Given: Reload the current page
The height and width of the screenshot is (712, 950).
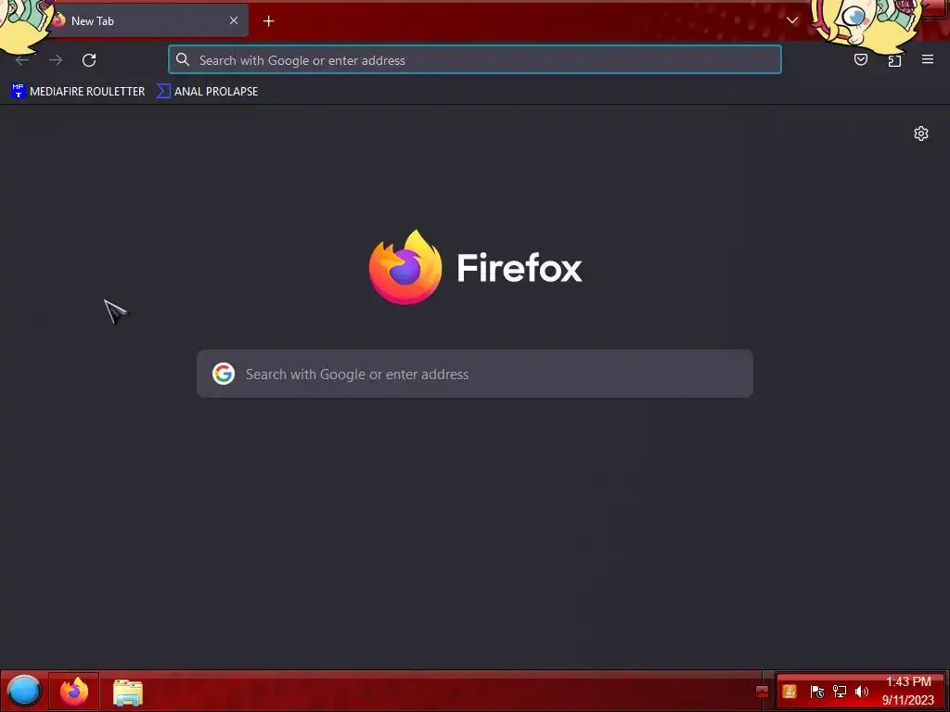Looking at the screenshot, I should [x=89, y=60].
